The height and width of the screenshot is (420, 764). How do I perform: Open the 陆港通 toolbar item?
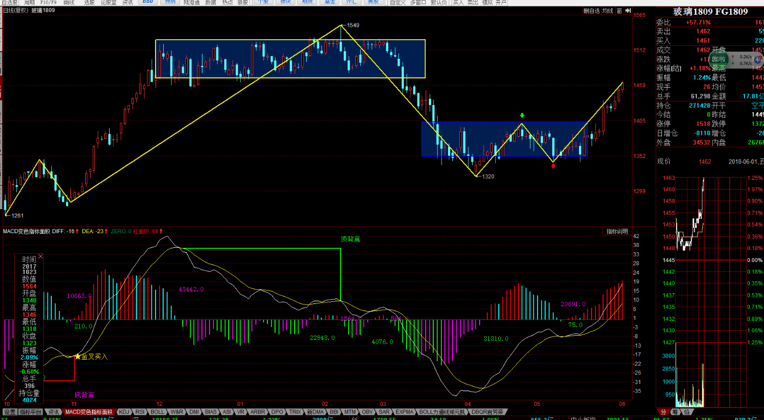(x=192, y=3)
